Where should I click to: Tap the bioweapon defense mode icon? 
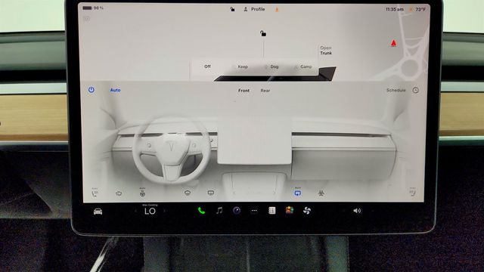pyautogui.click(x=321, y=193)
